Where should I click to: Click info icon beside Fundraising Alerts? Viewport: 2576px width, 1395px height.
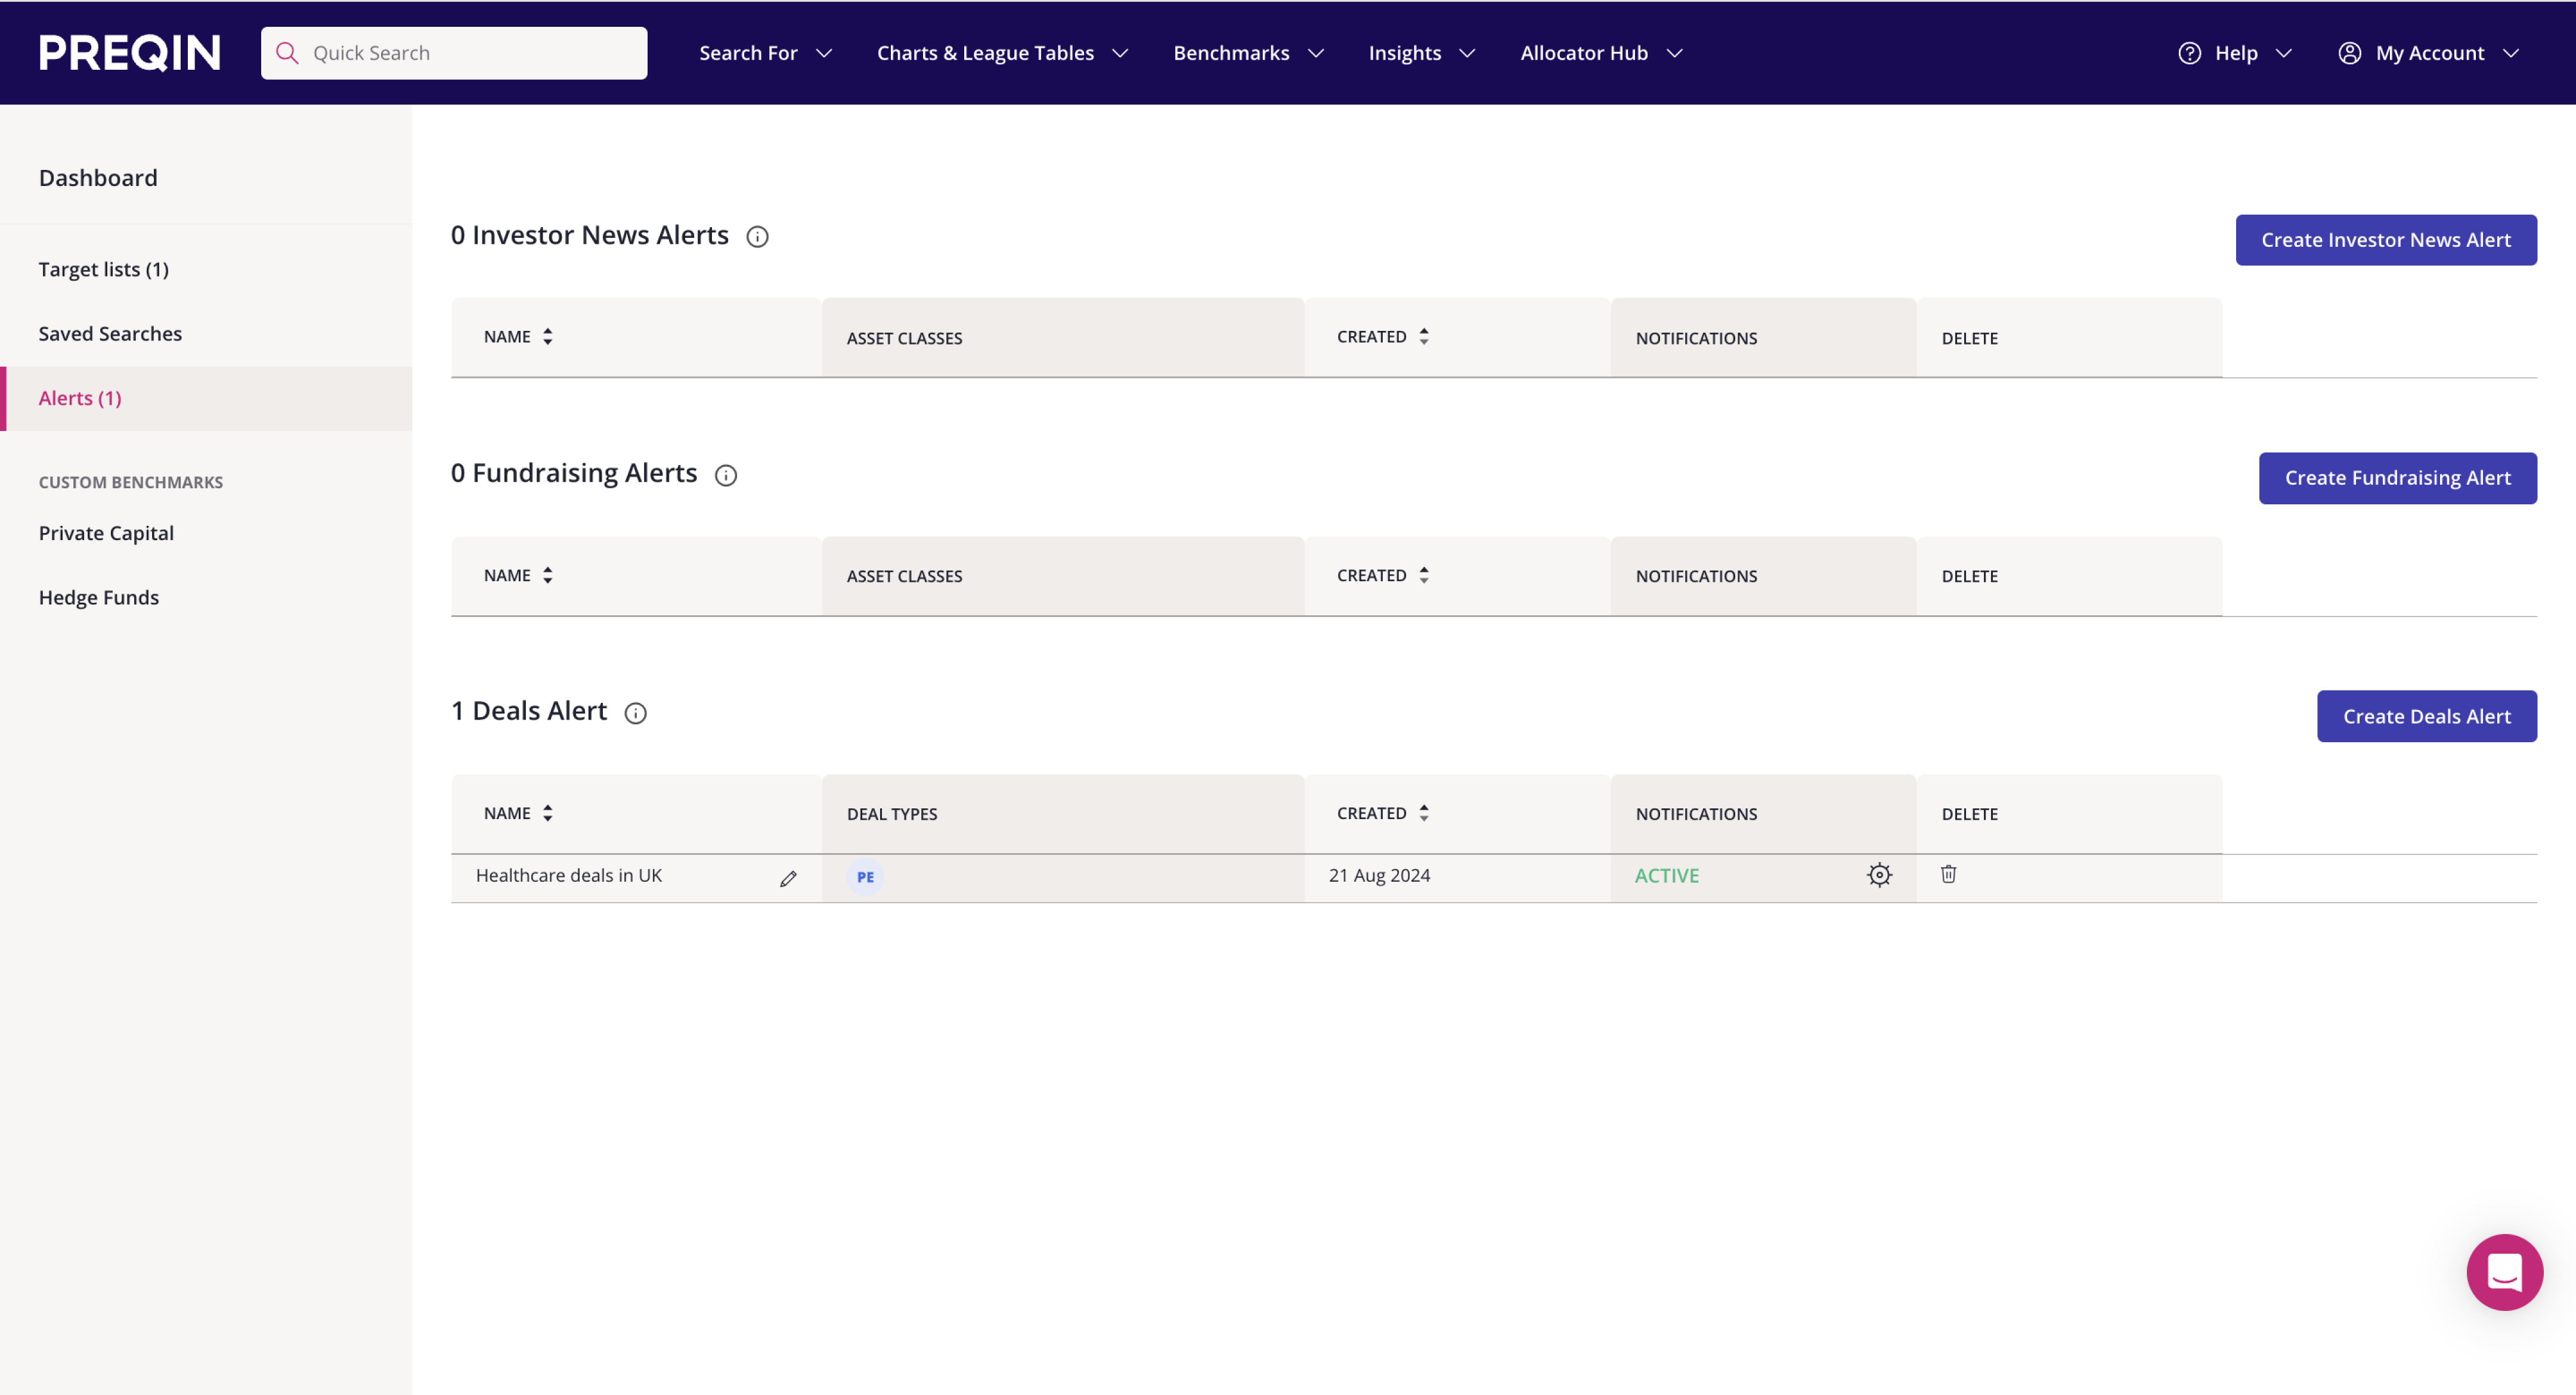726,475
